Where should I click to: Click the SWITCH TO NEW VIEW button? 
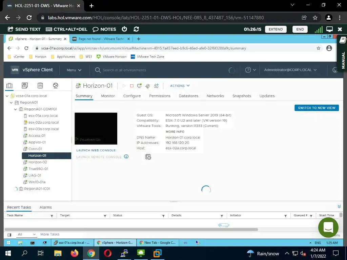317,108
